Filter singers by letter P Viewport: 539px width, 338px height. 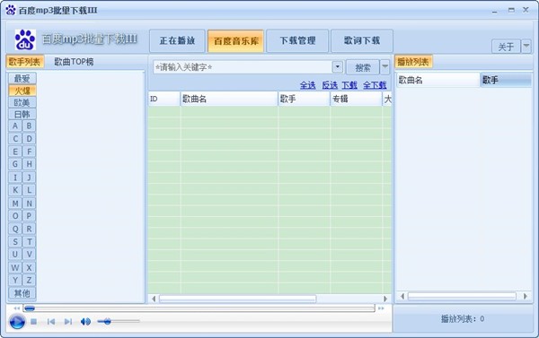pyautogui.click(x=30, y=216)
